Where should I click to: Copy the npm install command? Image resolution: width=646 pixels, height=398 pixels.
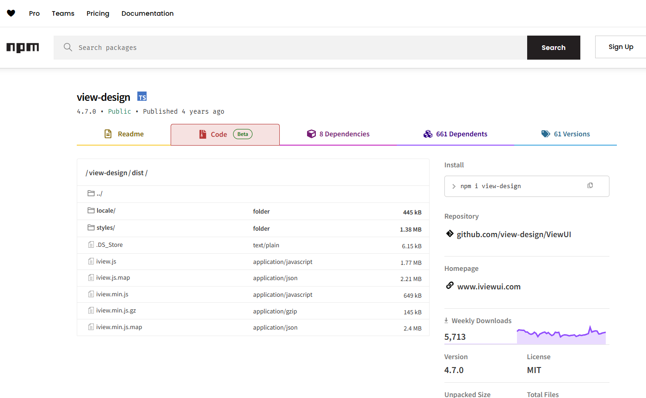[590, 185]
